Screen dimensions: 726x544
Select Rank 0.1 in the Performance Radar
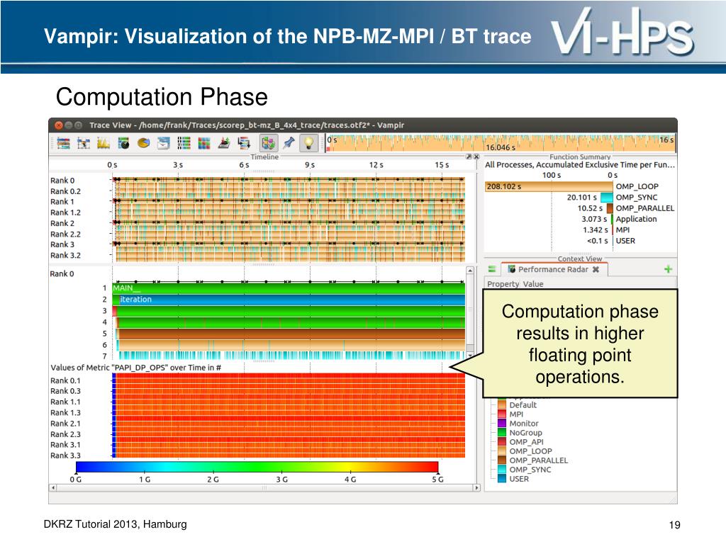(x=65, y=380)
